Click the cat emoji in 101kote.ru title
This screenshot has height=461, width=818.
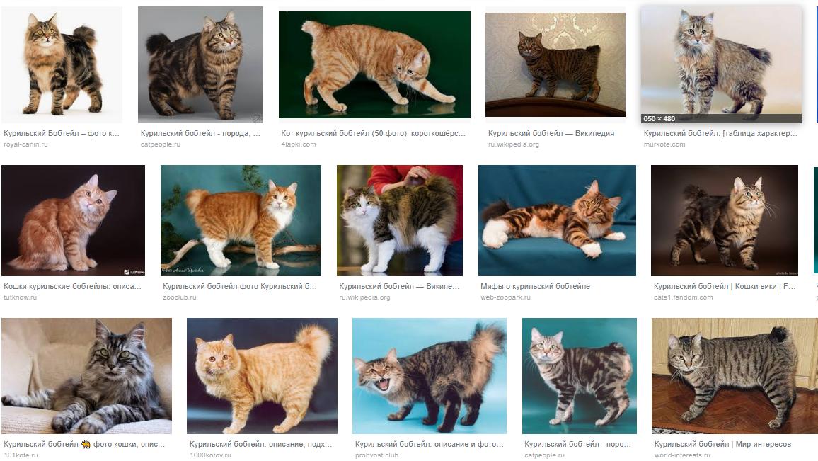(86, 444)
